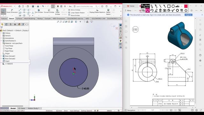Open the FeatureManager Design Tree tab icon
204x115 pixels.
[2, 24]
